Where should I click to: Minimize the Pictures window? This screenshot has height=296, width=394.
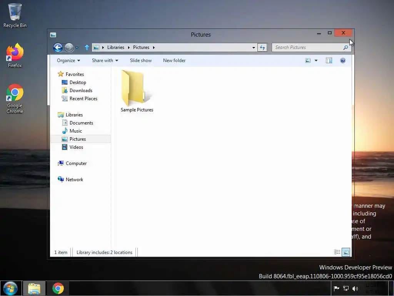point(319,33)
